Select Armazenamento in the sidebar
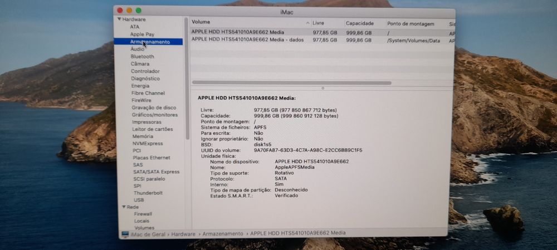The width and height of the screenshot is (557, 250). pos(148,42)
